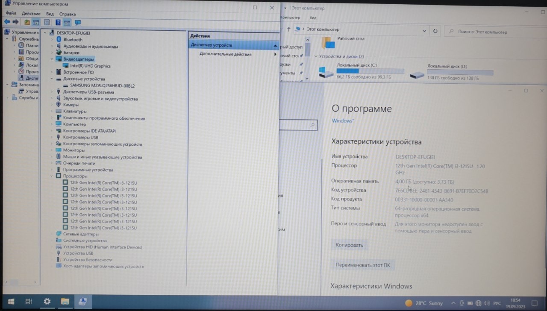
Task: Open the Действие menu
Action: (31, 14)
